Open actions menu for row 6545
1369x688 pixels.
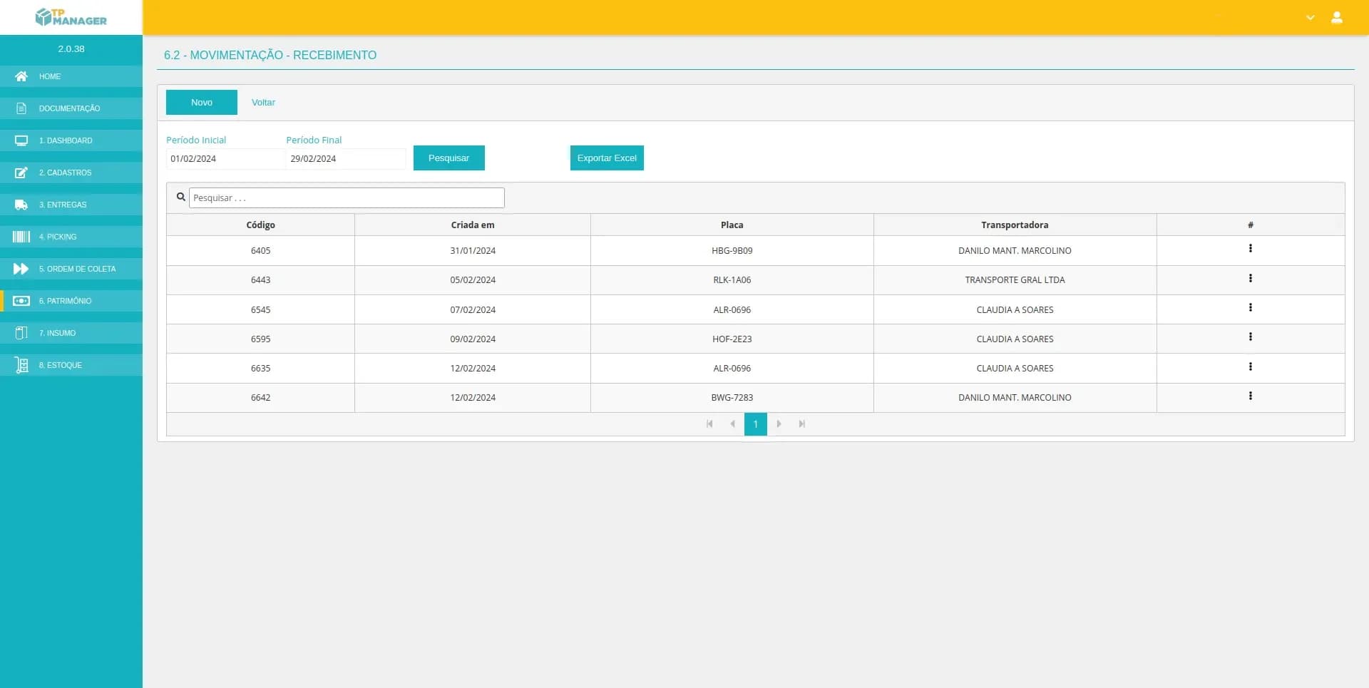[x=1250, y=307]
